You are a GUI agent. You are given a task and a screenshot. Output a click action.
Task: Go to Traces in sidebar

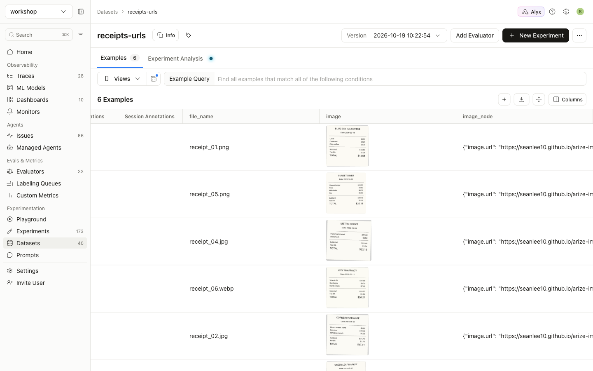click(45, 76)
